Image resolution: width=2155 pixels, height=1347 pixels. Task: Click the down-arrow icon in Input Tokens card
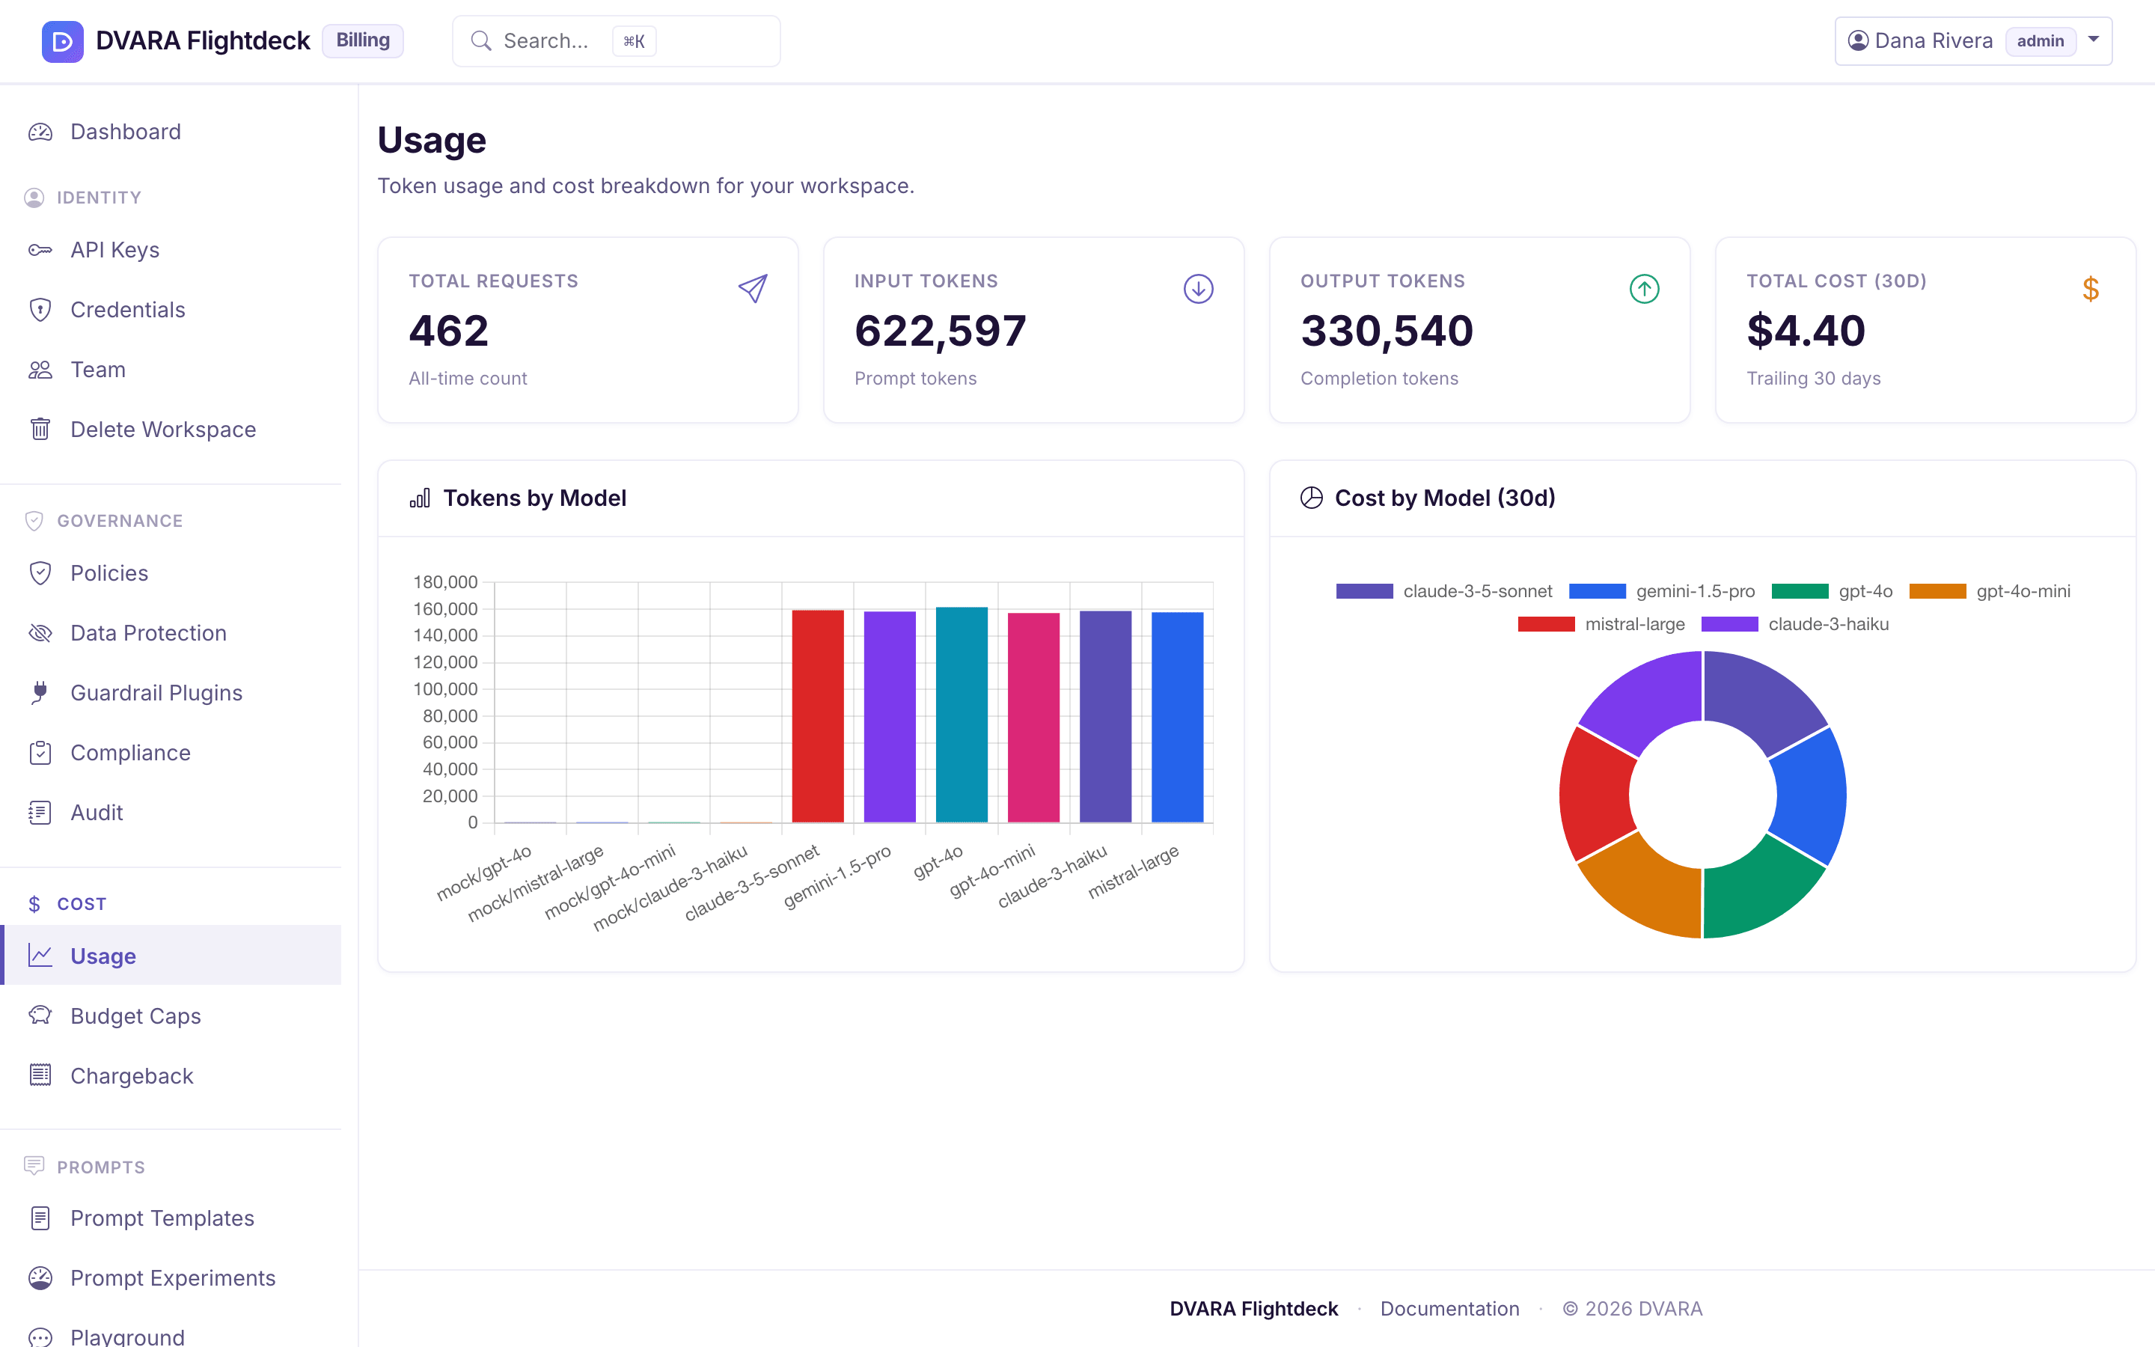(x=1199, y=289)
